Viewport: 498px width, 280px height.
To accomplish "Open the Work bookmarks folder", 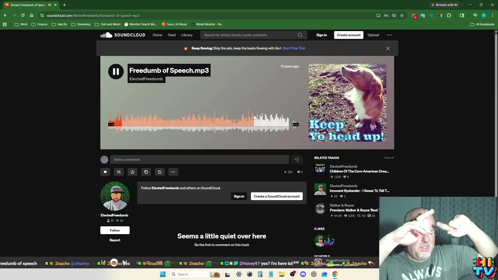I will coord(21,24).
